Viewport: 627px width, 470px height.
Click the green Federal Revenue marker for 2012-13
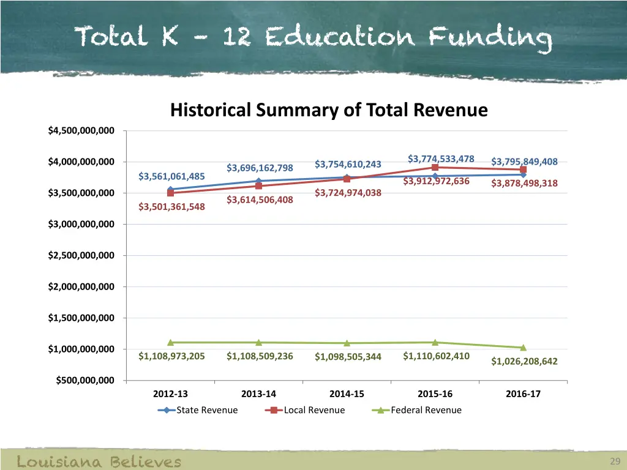tap(170, 343)
